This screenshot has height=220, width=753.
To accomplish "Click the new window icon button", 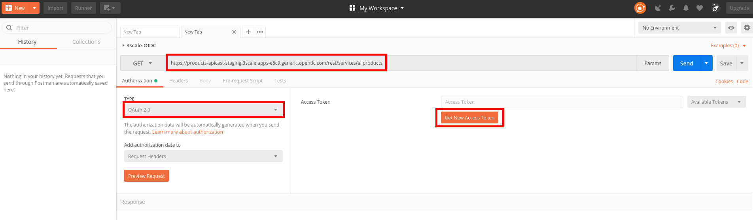I will [110, 8].
